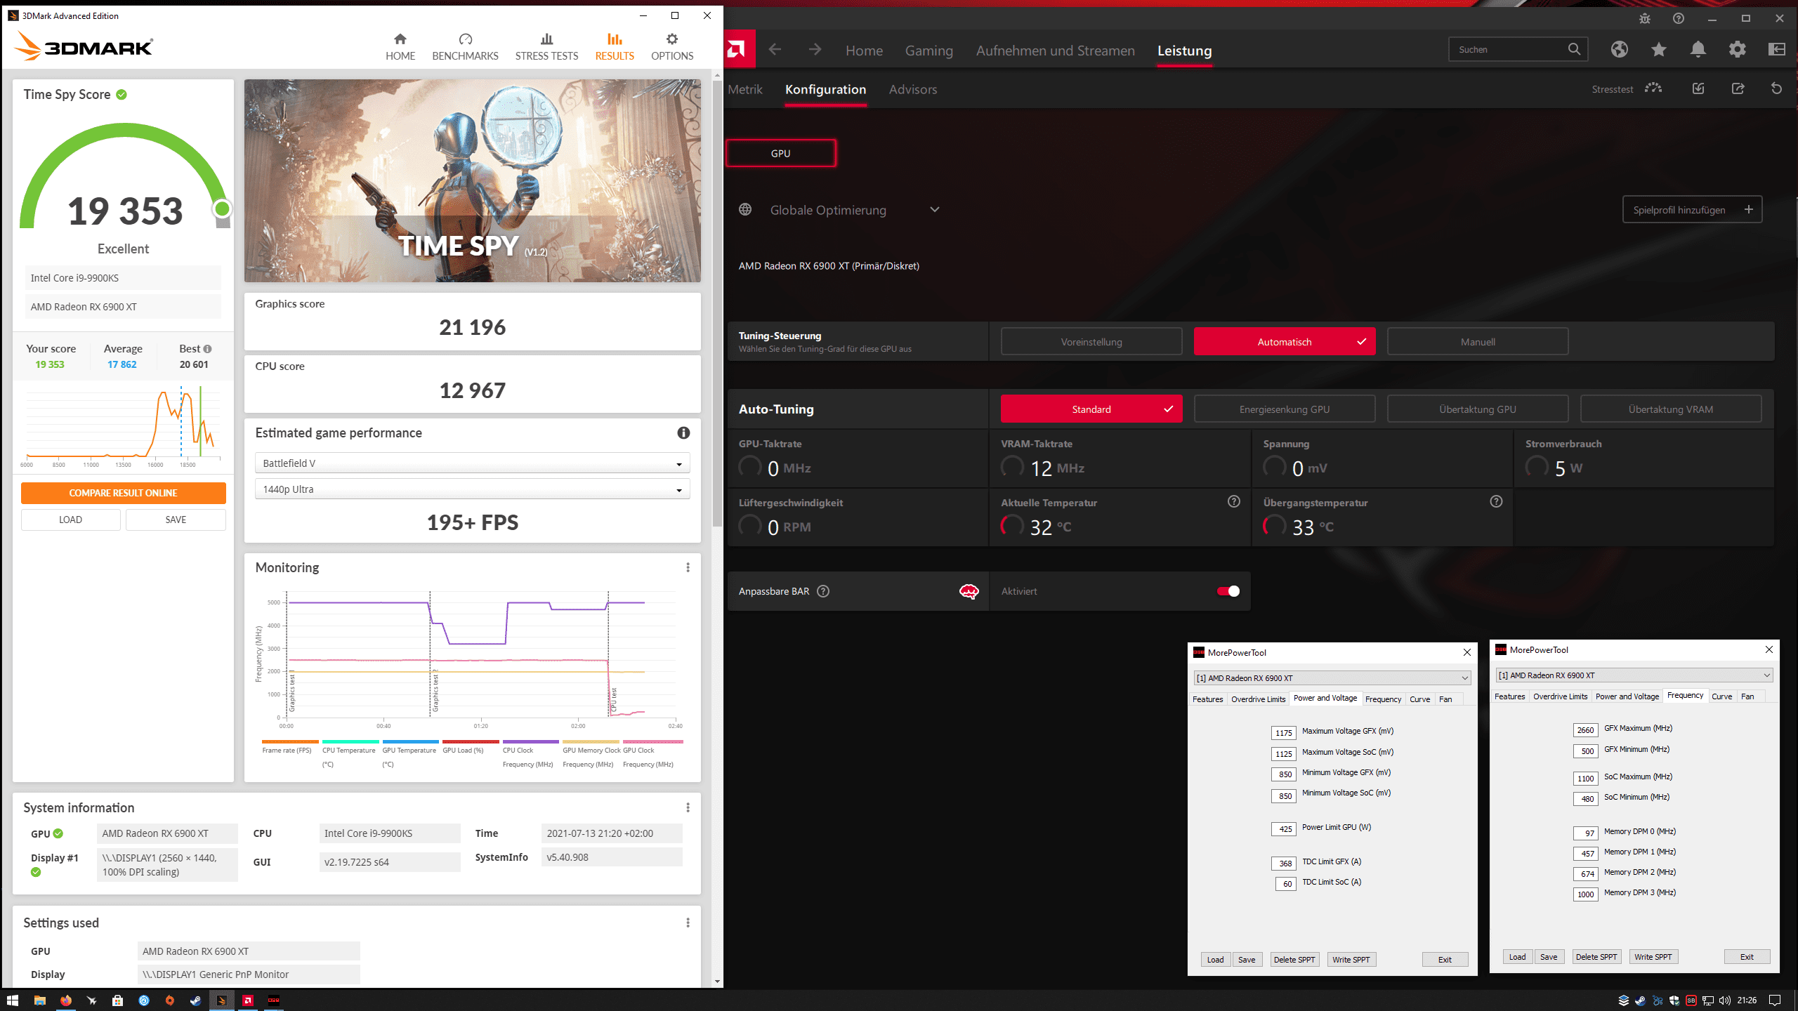This screenshot has height=1011, width=1798.
Task: Open the web browser globe icon in AMD Software
Action: click(1620, 49)
